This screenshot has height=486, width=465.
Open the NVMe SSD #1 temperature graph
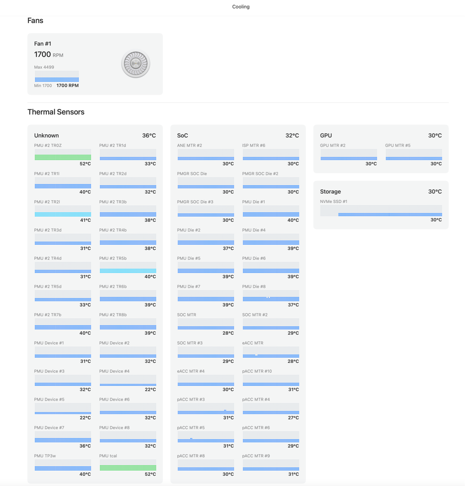(x=381, y=211)
